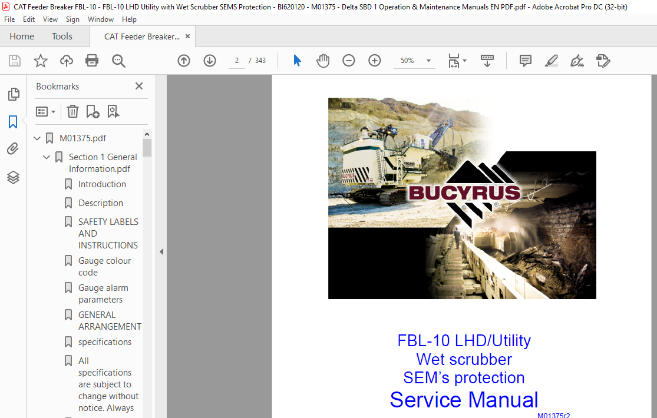The width and height of the screenshot is (657, 418).
Task: Switch to the Home tab
Action: click(22, 37)
